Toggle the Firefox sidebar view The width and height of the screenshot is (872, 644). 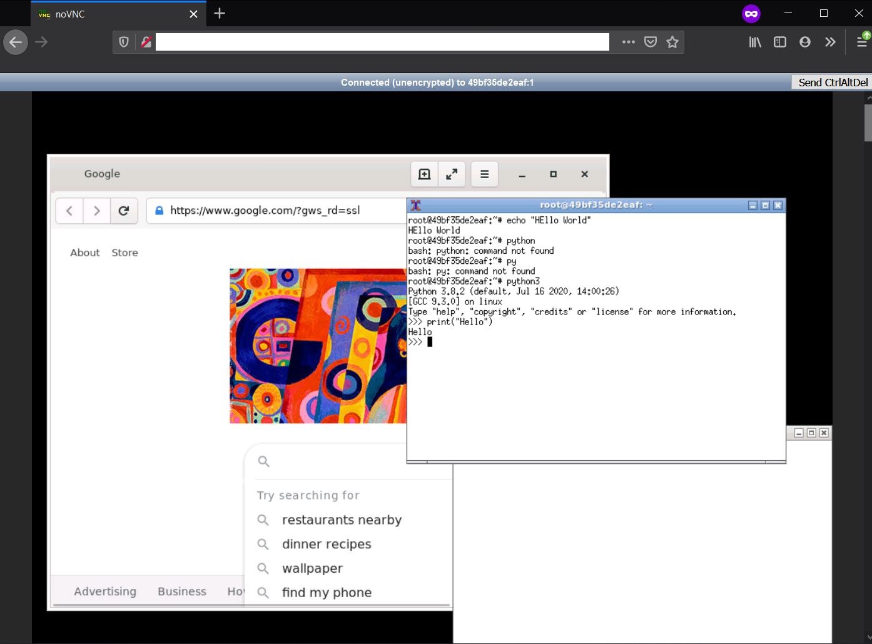[x=780, y=42]
